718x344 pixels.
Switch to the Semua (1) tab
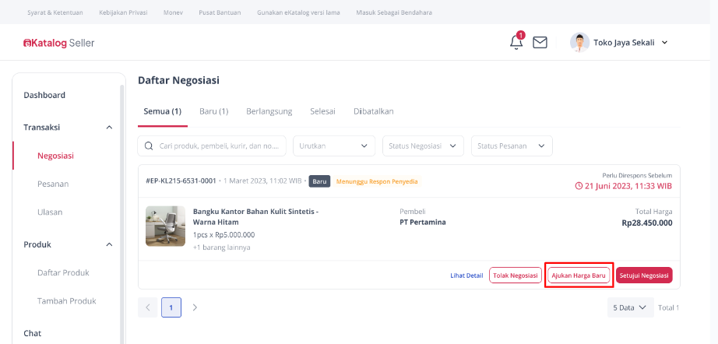pyautogui.click(x=163, y=111)
